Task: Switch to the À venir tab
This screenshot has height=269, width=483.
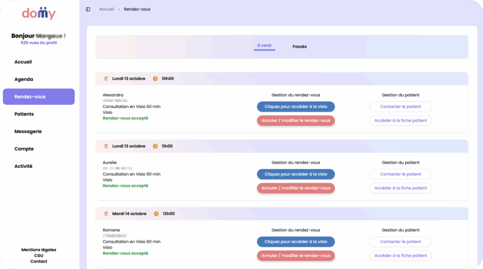Action: [265, 46]
